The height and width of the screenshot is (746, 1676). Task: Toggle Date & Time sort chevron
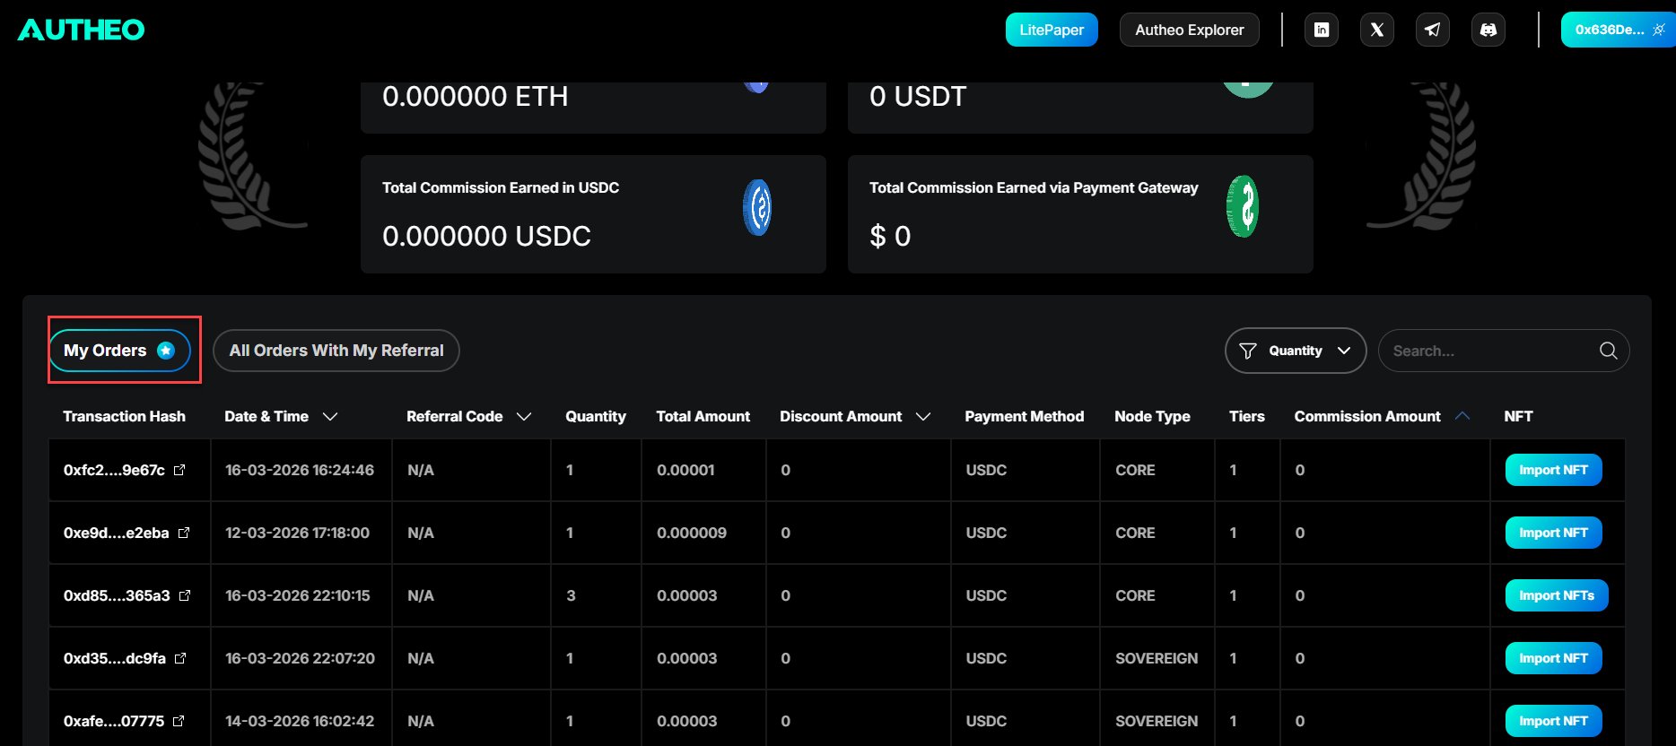click(x=330, y=417)
